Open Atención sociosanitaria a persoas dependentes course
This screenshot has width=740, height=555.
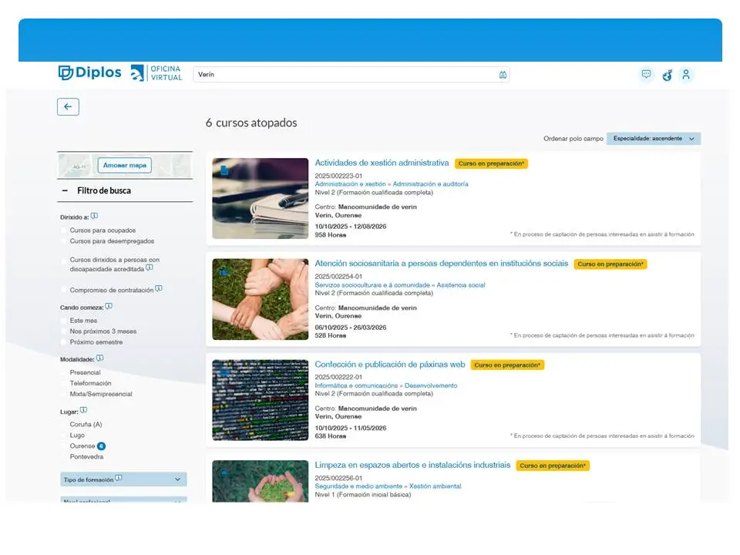tap(441, 264)
